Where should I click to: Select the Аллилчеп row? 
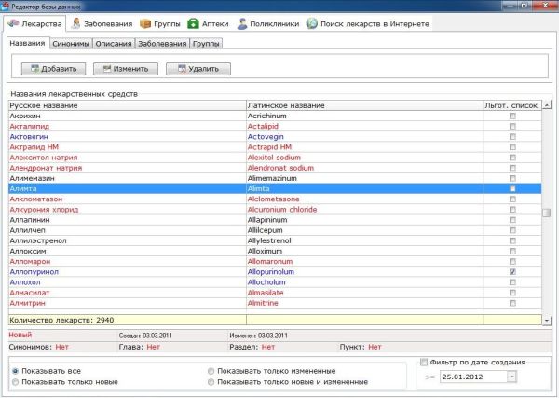coord(275,230)
